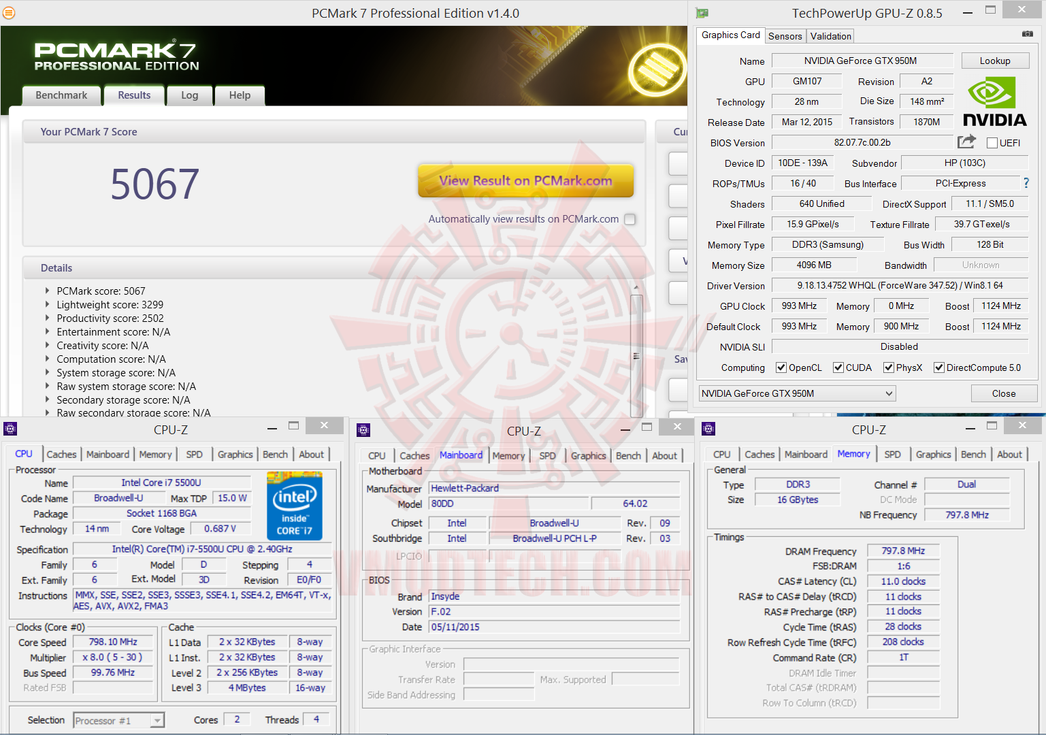The image size is (1046, 735).
Task: Click the NVIDIA logo in GPU-Z
Action: pyautogui.click(x=995, y=101)
